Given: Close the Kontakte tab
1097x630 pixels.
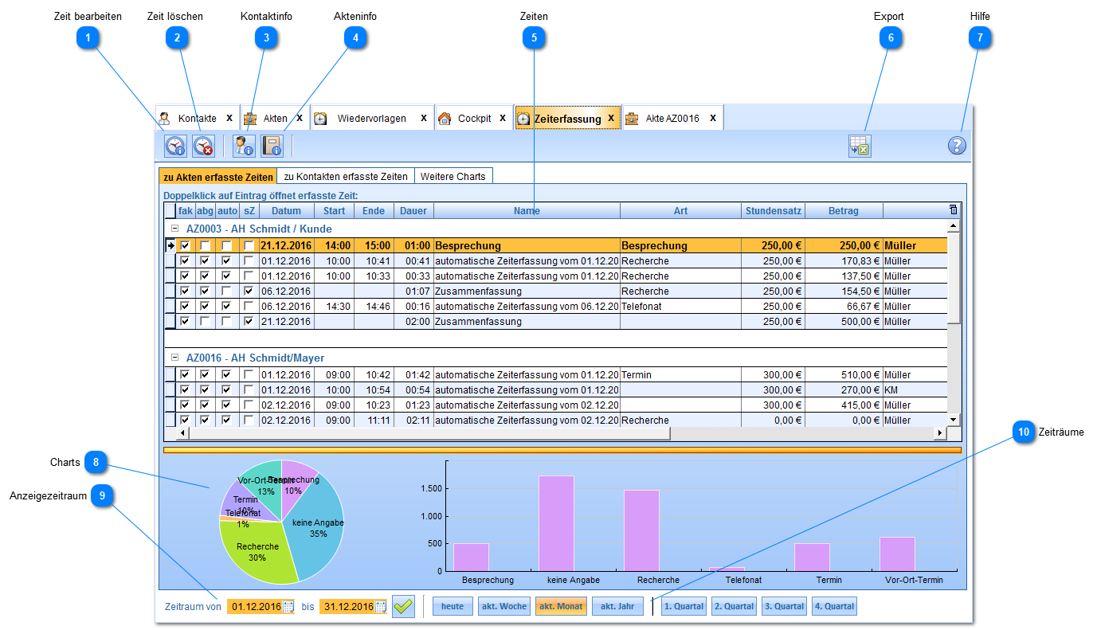Looking at the screenshot, I should [229, 118].
